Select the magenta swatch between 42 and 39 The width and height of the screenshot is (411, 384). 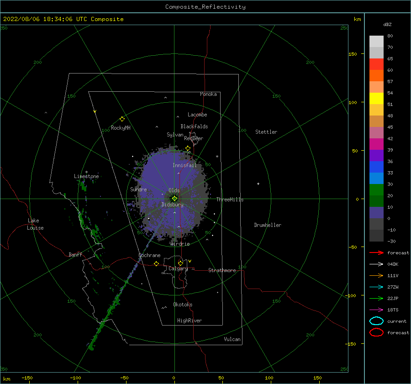[x=376, y=144]
